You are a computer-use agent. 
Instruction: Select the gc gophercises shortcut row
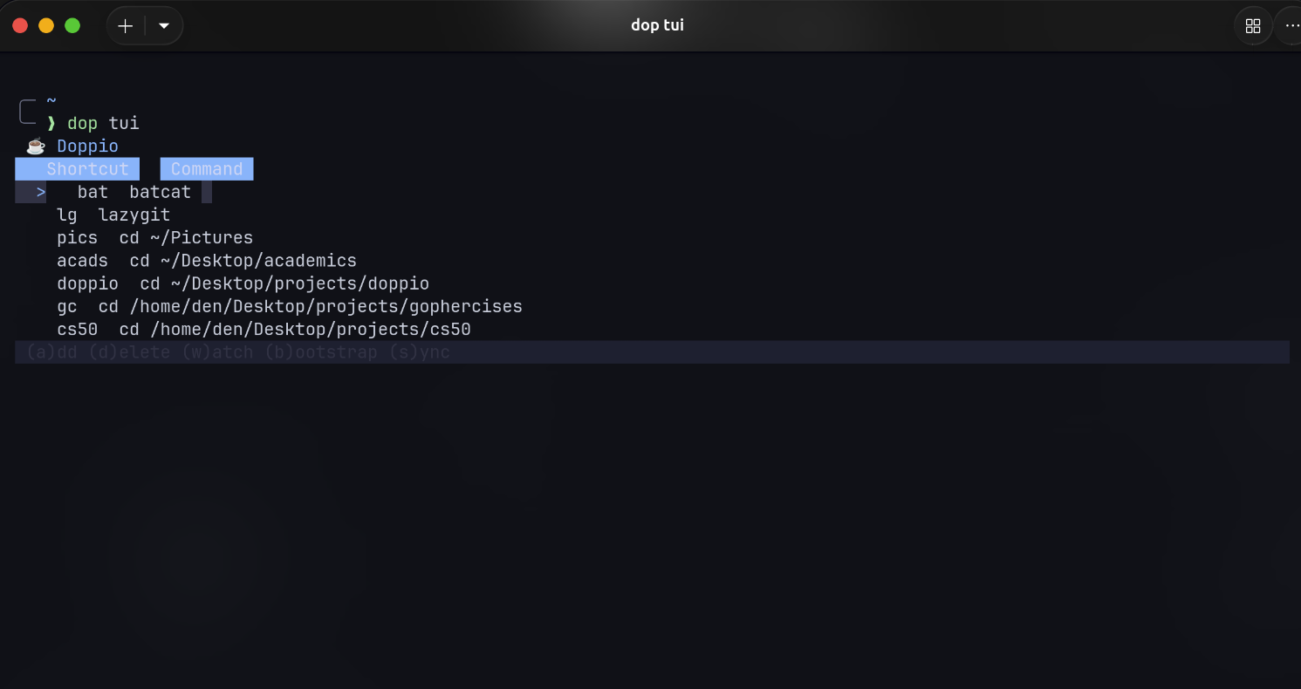coord(290,306)
